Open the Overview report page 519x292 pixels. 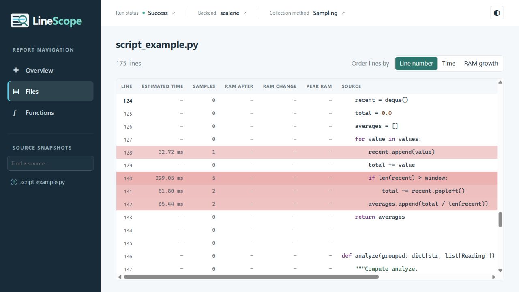click(x=50, y=70)
